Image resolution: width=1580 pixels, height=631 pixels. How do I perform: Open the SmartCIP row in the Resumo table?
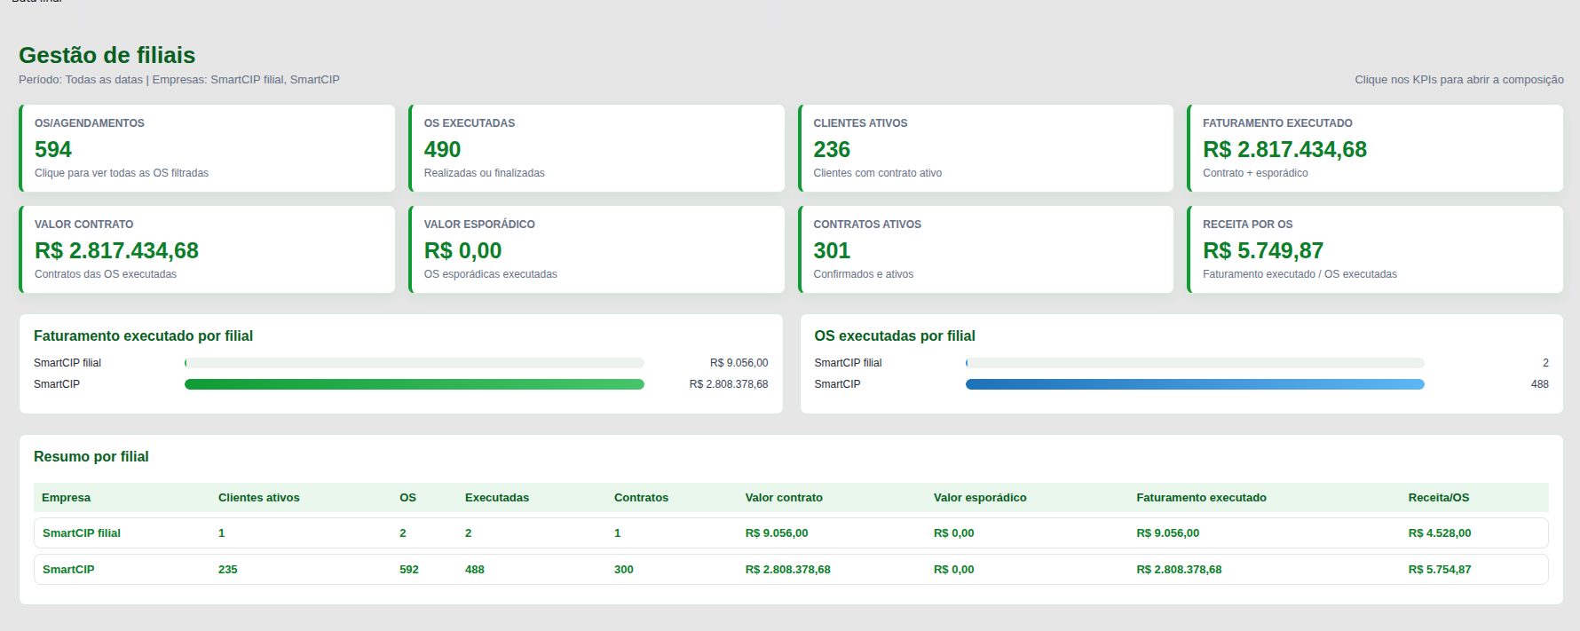click(791, 570)
